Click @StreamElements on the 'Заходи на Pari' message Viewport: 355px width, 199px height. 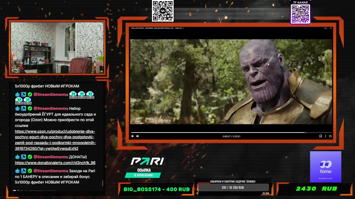pyautogui.click(x=50, y=171)
